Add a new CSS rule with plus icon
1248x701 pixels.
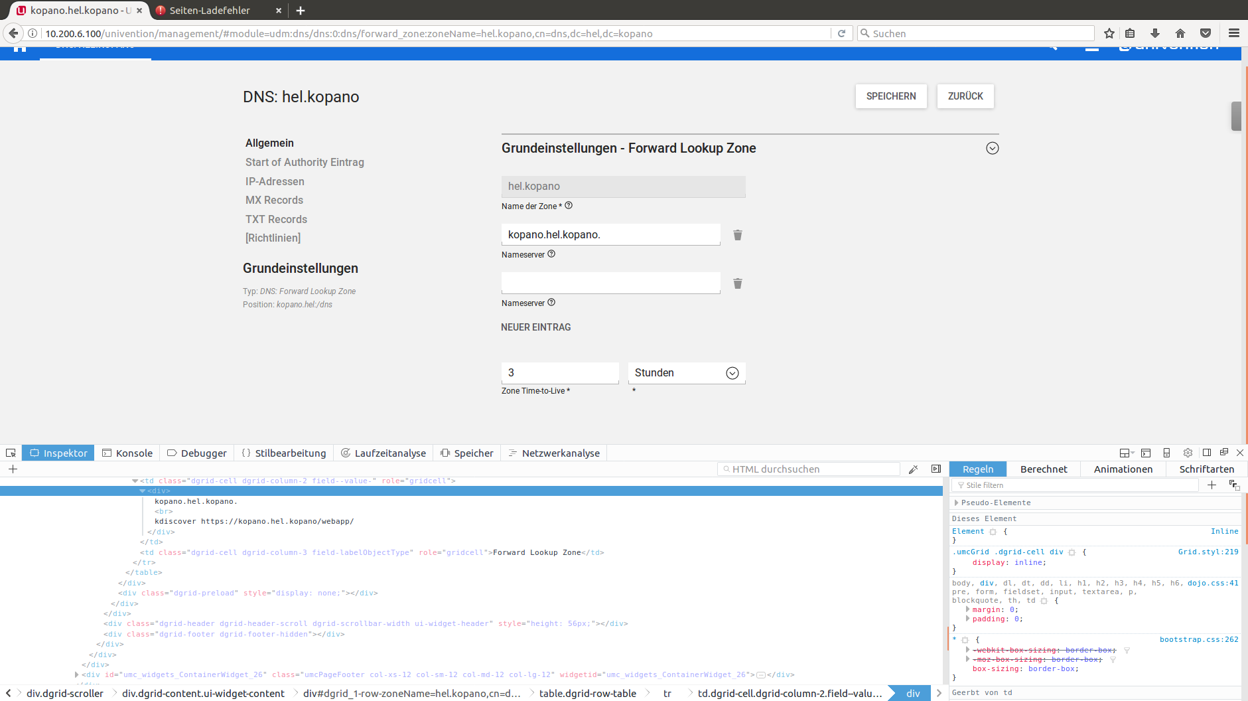1212,485
